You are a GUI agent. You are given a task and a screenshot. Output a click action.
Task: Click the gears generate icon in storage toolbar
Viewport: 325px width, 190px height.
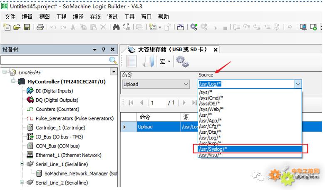182,61
